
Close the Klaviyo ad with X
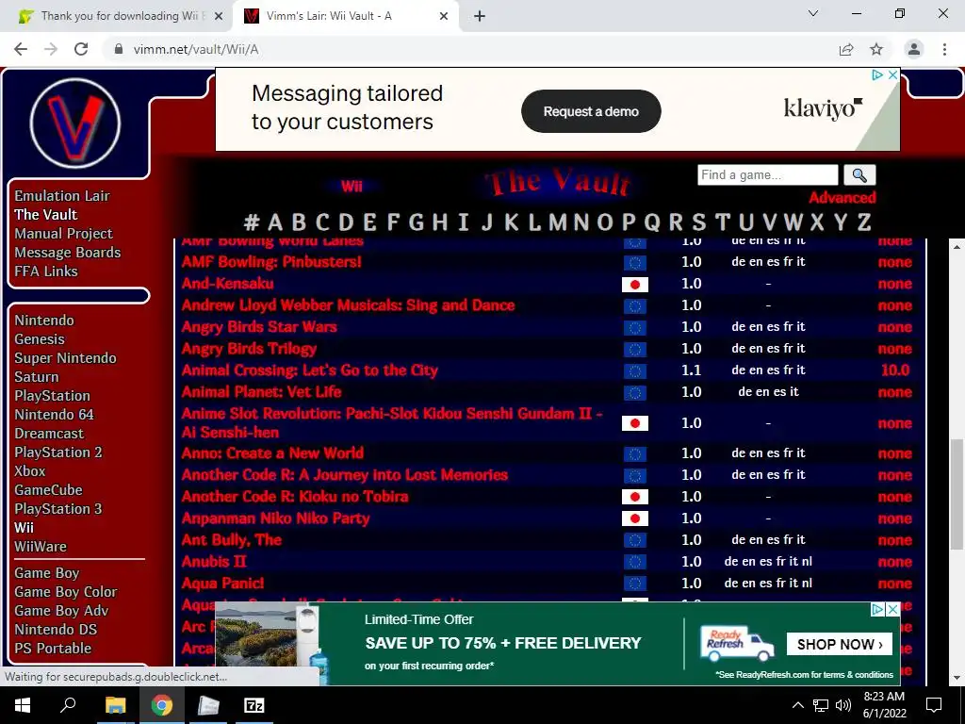tap(893, 74)
